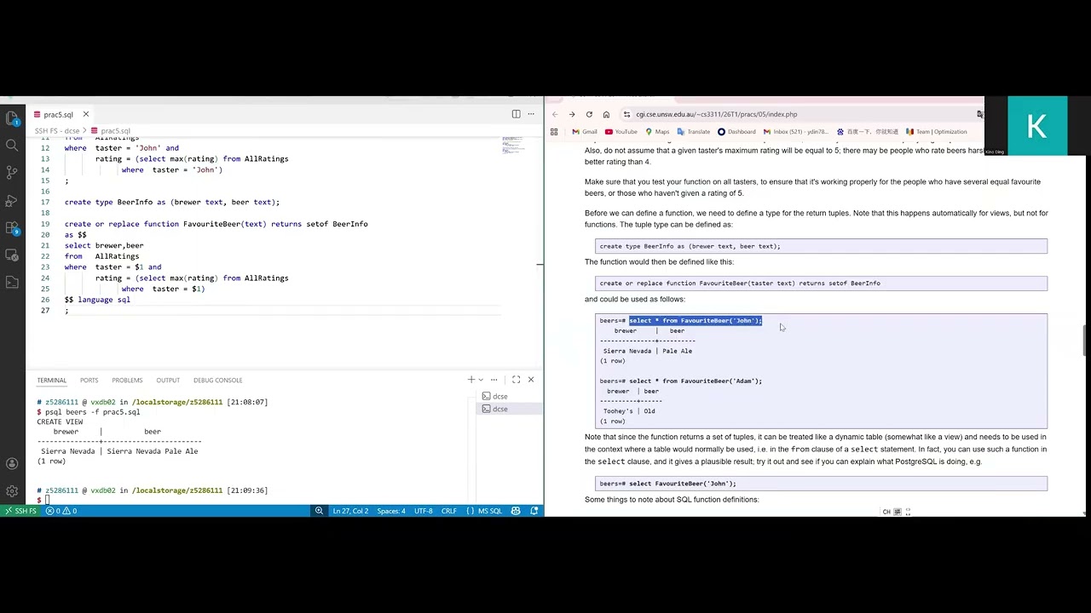This screenshot has width=1091, height=613.
Task: Change file encoding UTF-8
Action: click(423, 511)
